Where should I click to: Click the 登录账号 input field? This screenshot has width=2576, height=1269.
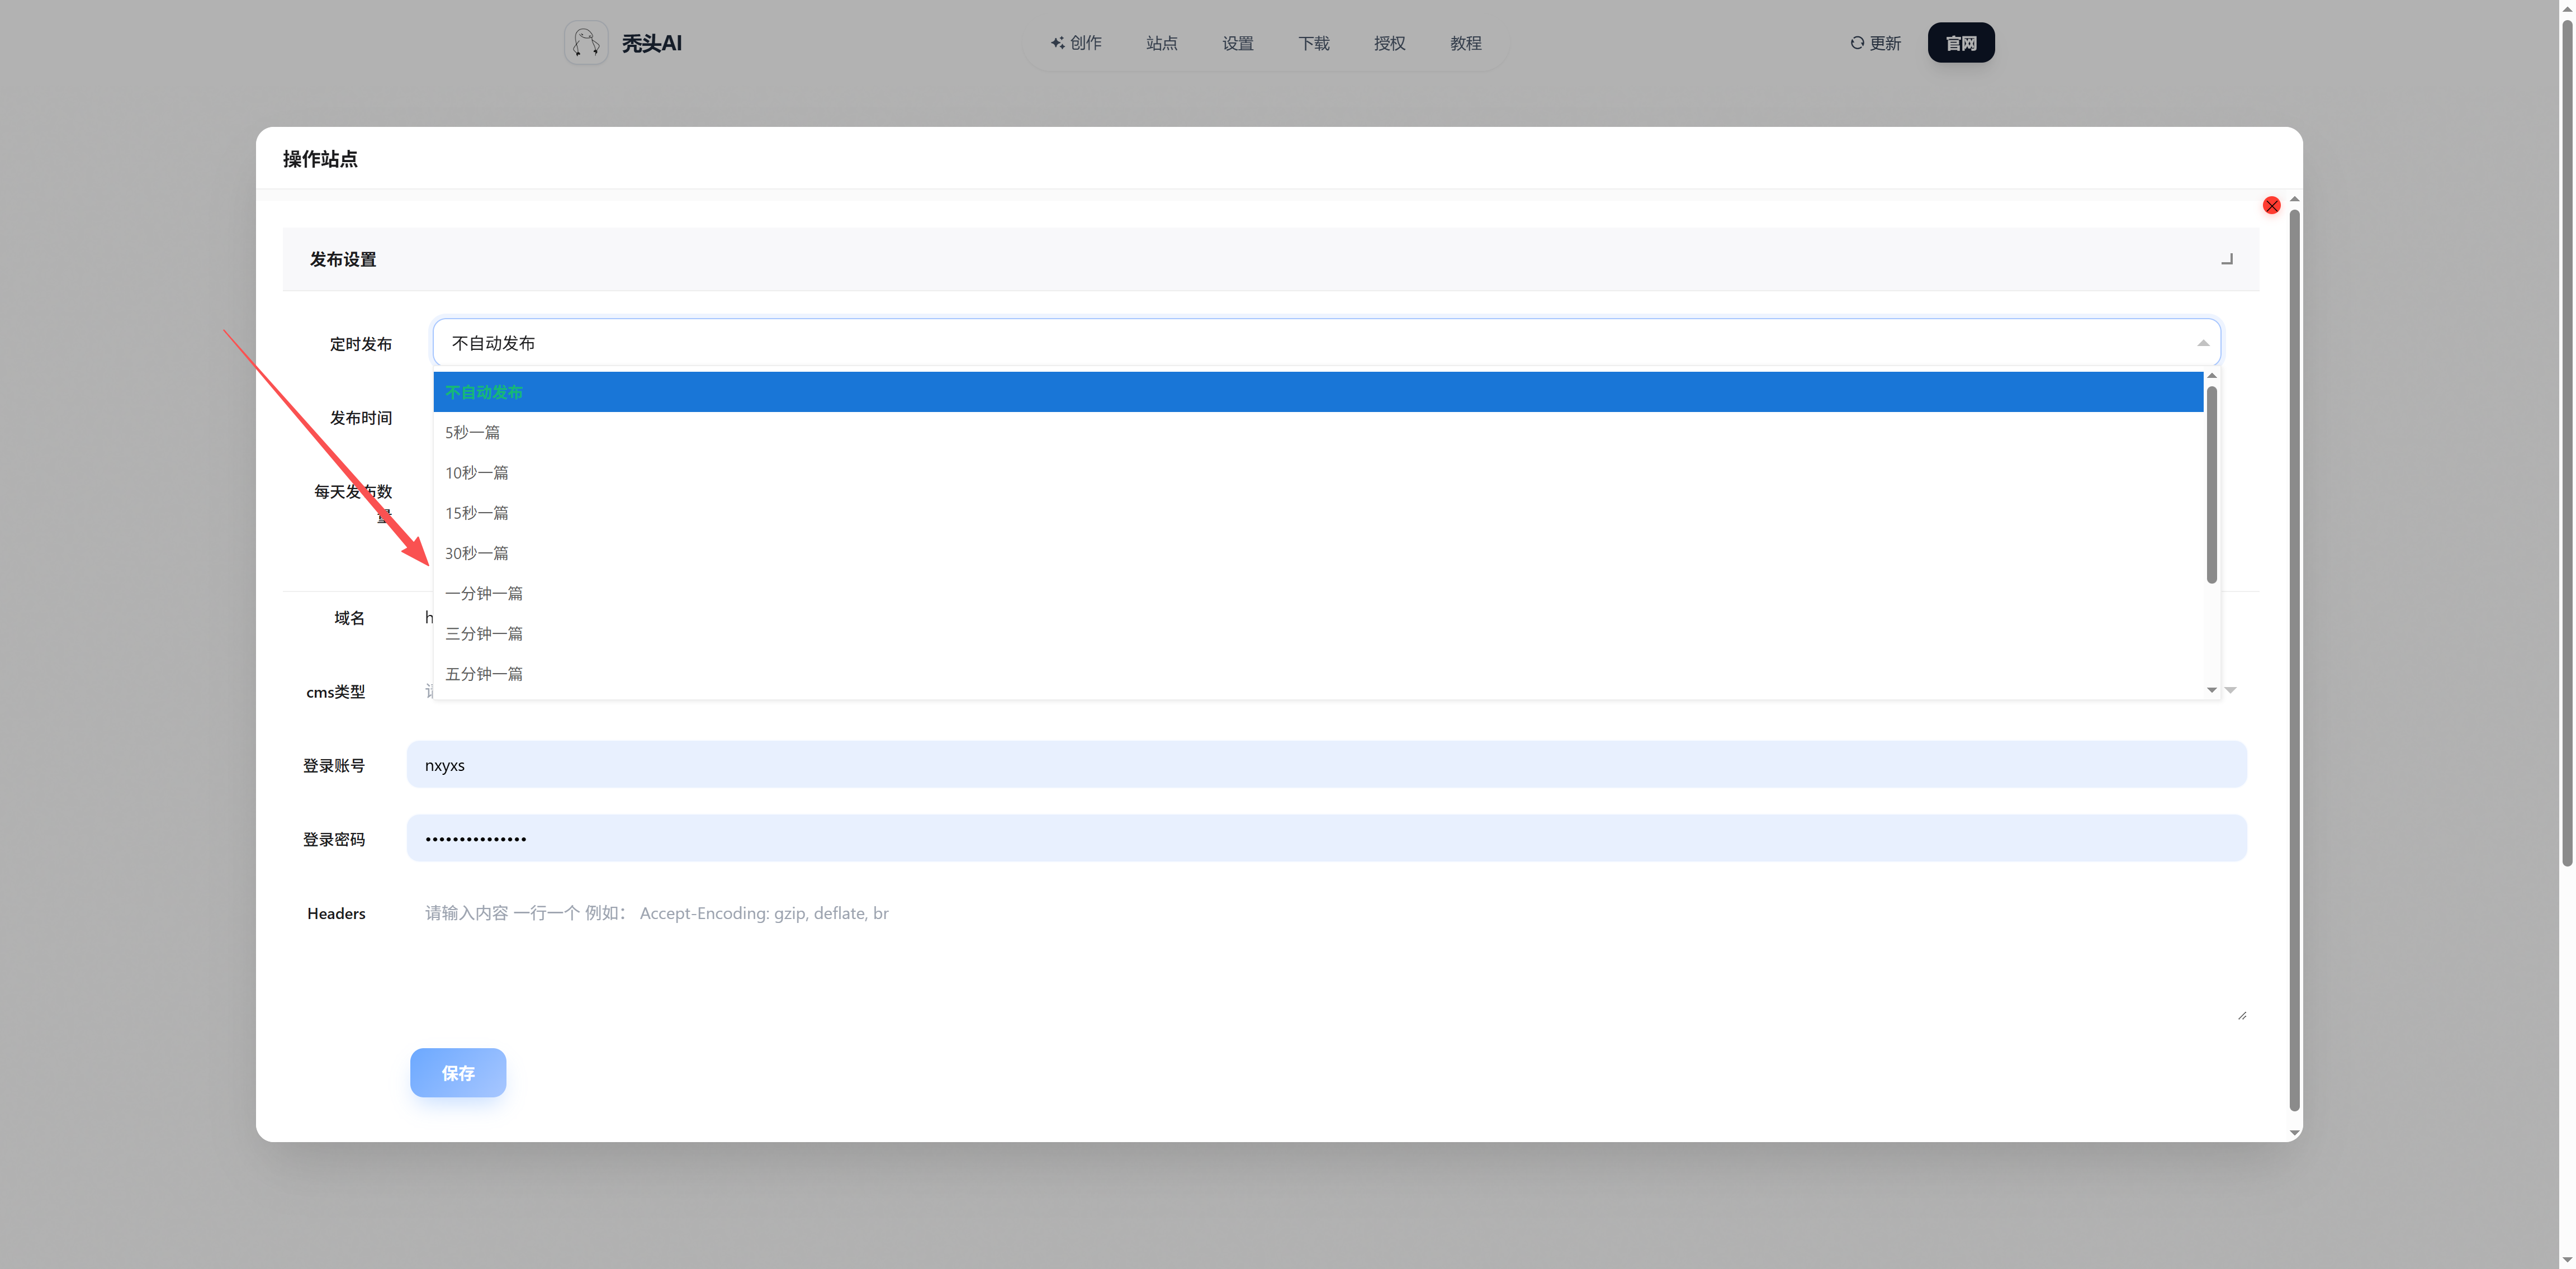click(1326, 765)
